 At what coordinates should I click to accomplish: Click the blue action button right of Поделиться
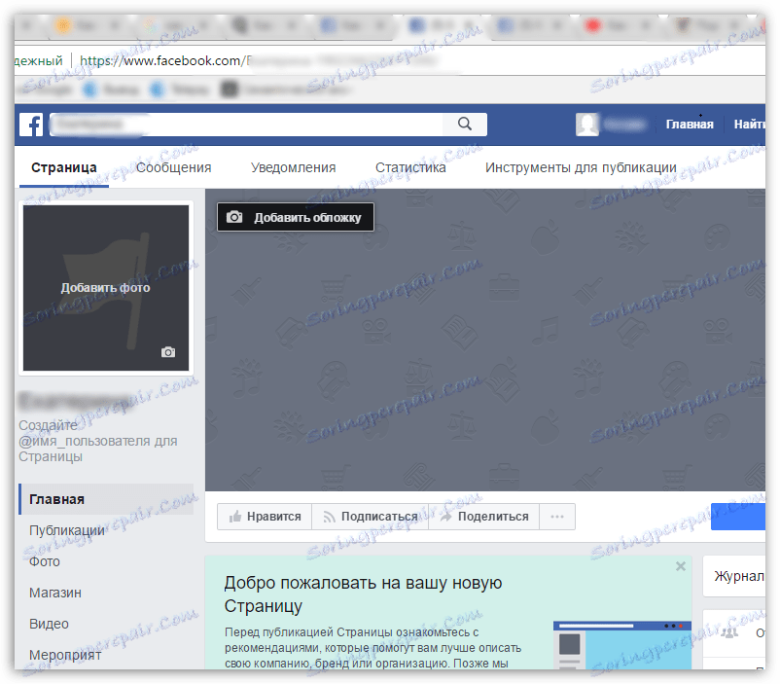point(738,517)
